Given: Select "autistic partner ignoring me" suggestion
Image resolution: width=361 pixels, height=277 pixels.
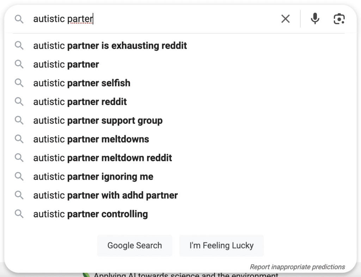Looking at the screenshot, I should (93, 177).
